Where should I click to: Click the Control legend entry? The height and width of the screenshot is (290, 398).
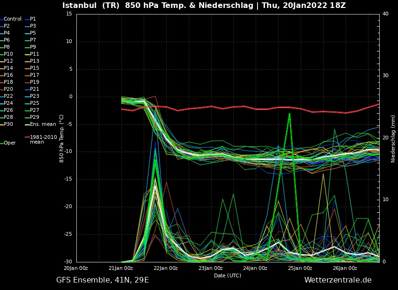click(13, 19)
